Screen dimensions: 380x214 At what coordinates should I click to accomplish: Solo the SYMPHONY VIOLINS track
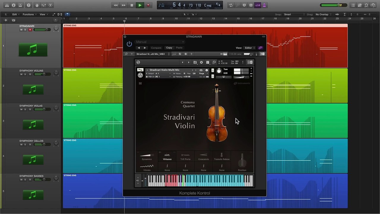(25, 74)
